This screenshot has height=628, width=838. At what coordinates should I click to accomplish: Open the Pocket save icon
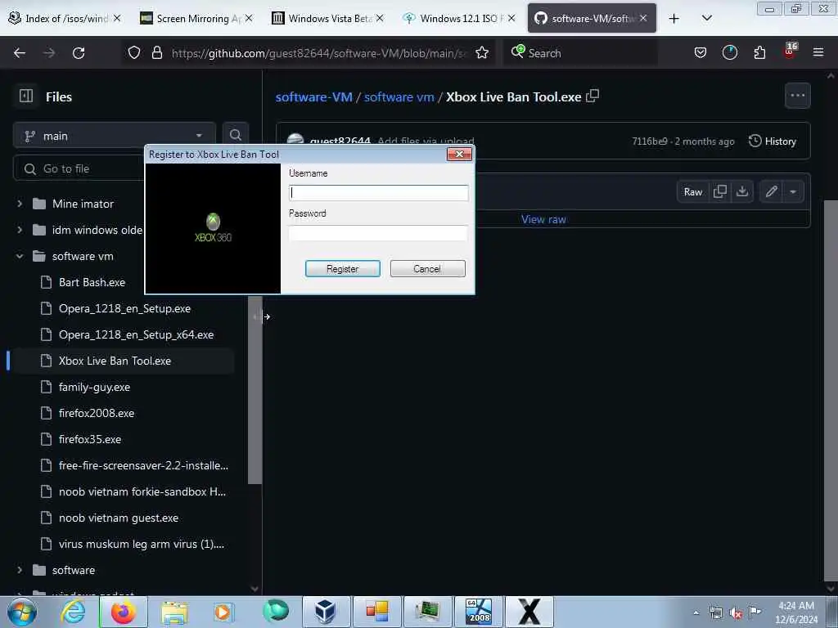point(701,53)
